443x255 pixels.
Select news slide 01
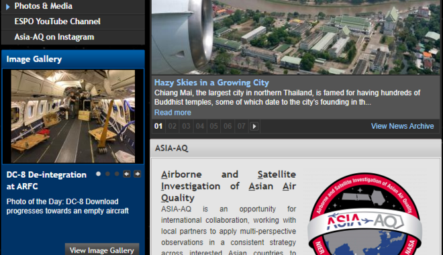point(158,126)
